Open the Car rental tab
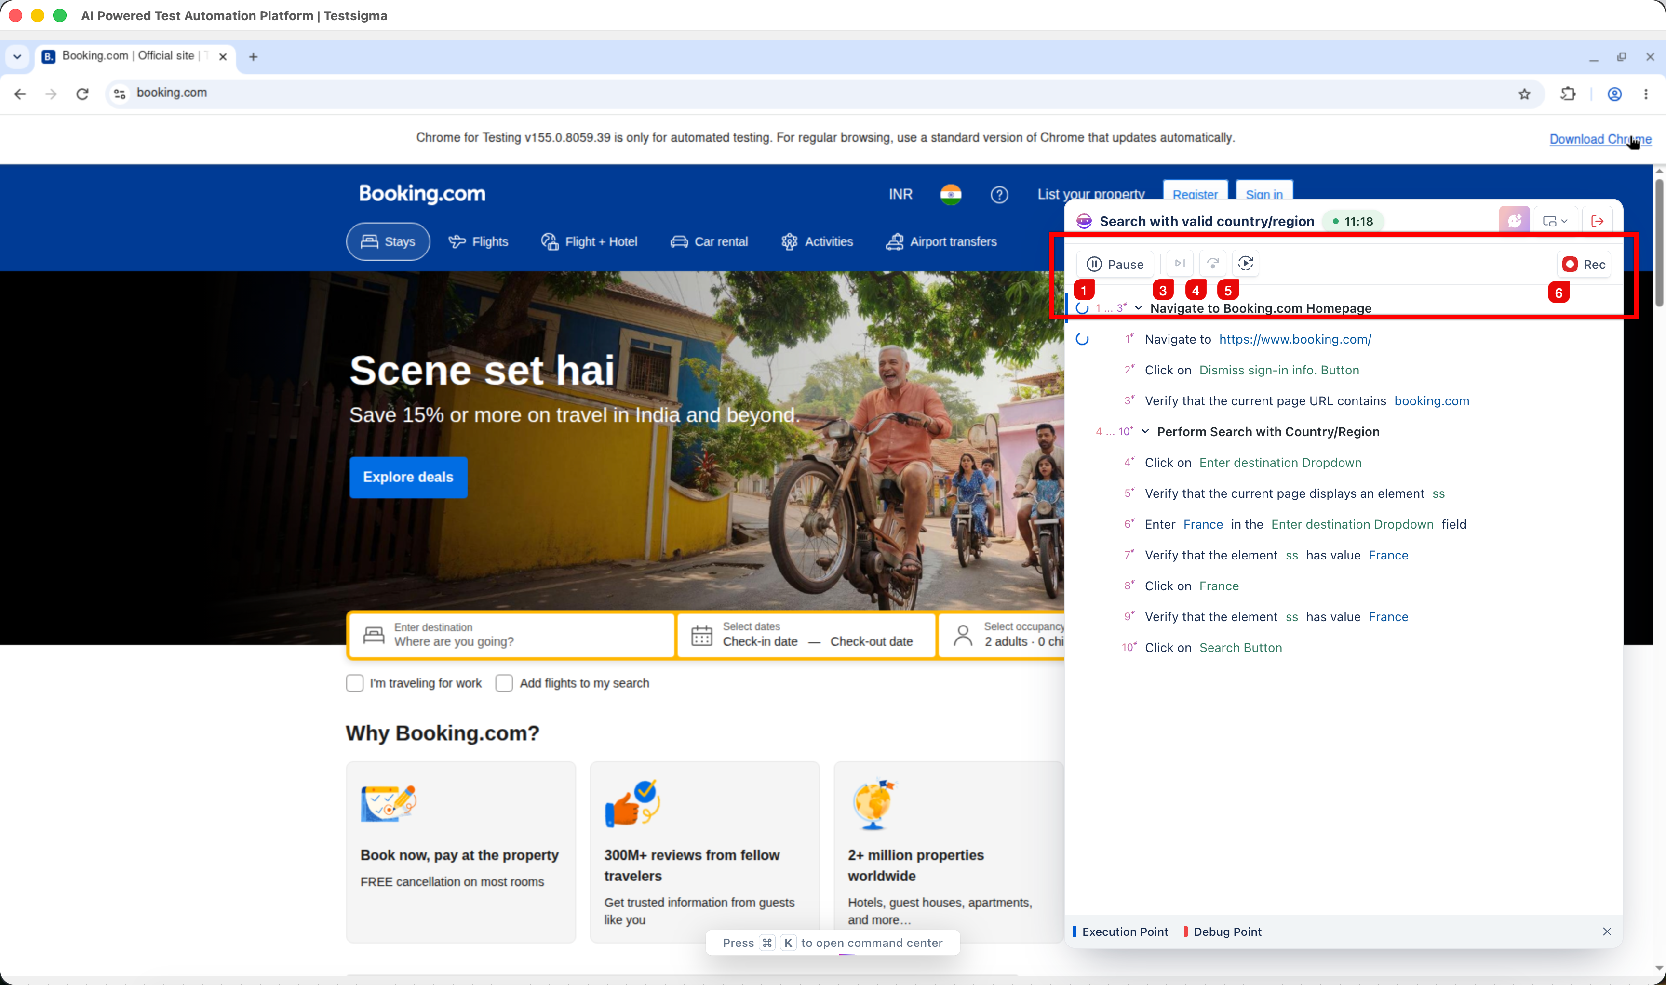 click(709, 241)
